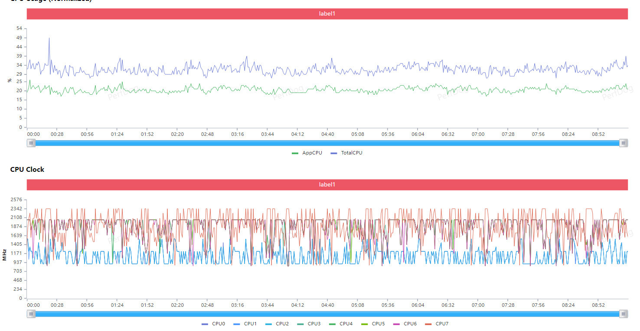Click 08:52 tick on CPU Clock x-axis

(598, 305)
